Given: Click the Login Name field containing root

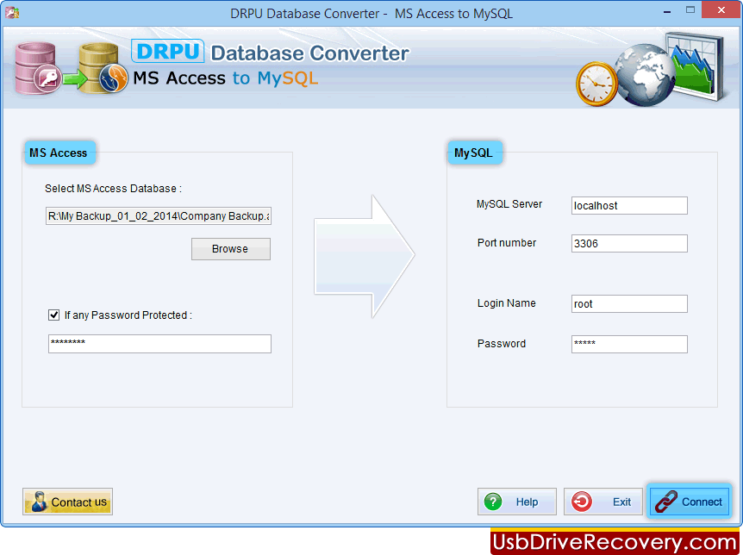Looking at the screenshot, I should pos(629,304).
